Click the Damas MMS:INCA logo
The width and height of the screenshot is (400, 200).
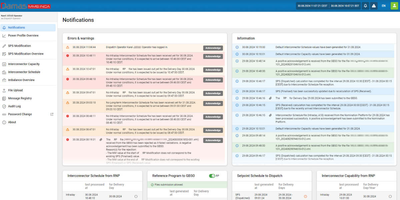pyautogui.click(x=25, y=6)
